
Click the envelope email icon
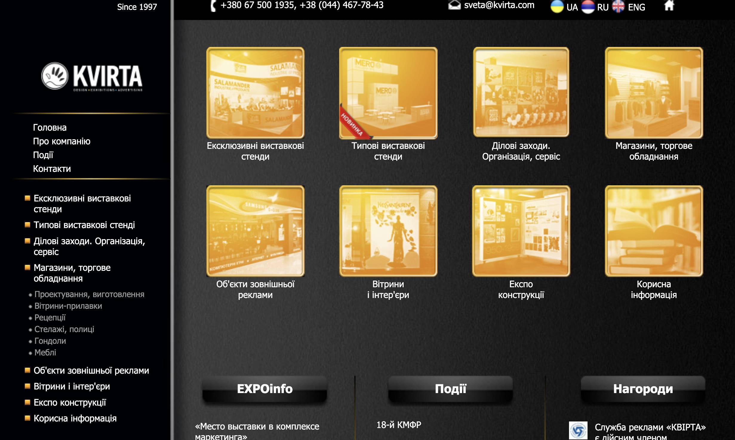[x=454, y=5]
